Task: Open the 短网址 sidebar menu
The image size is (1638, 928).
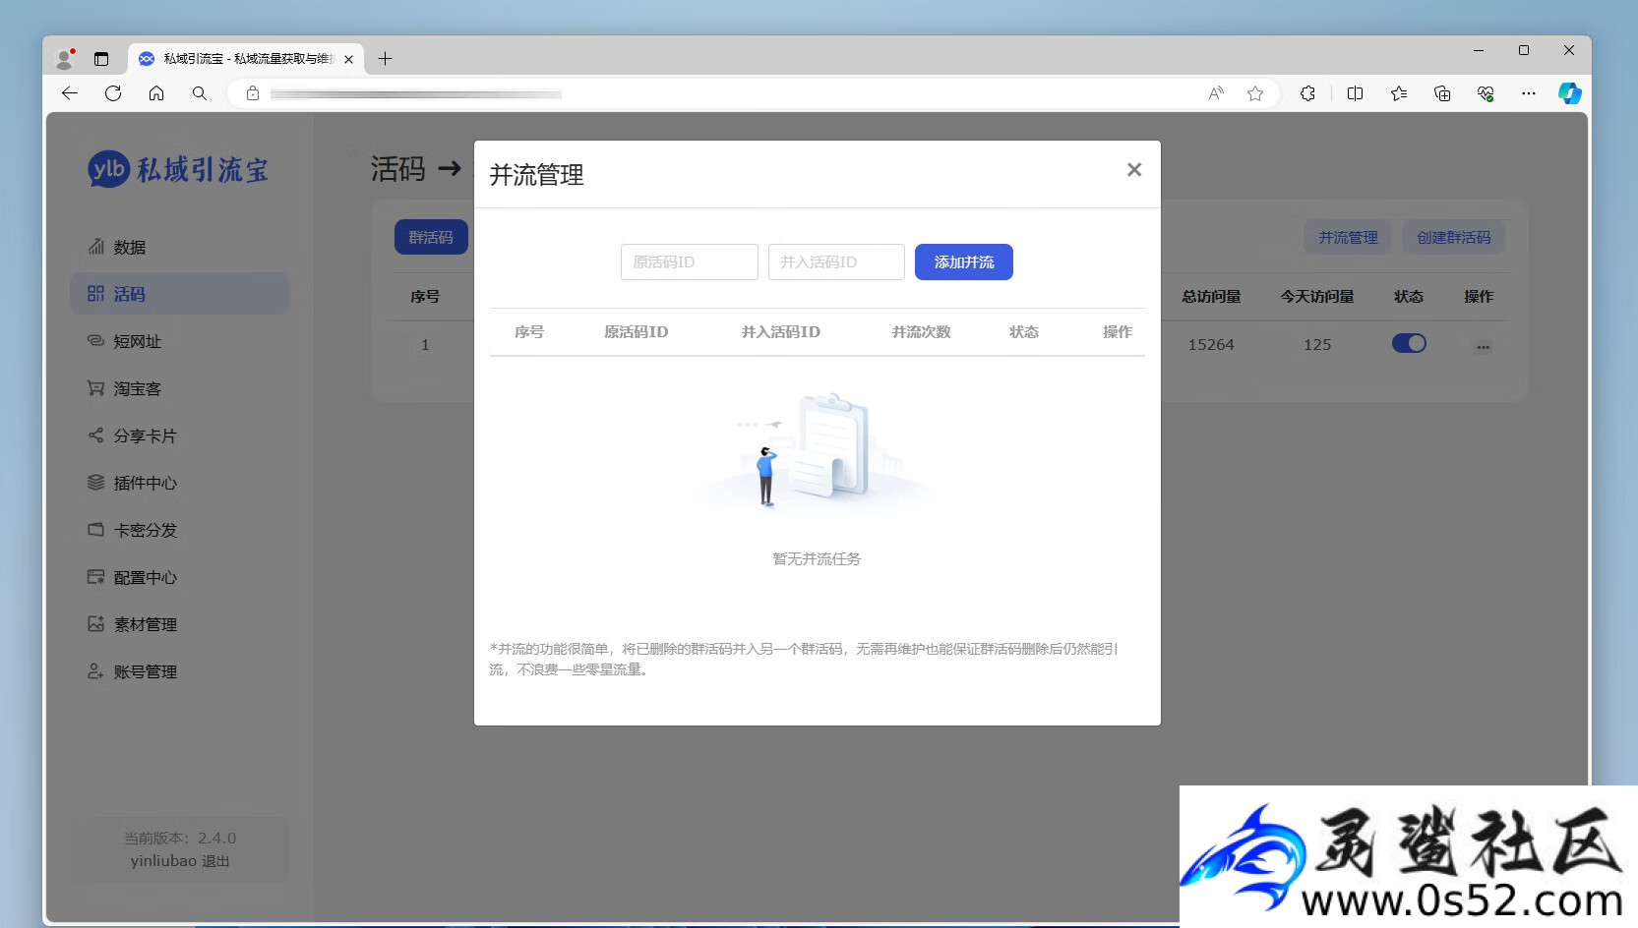Action: [x=180, y=341]
